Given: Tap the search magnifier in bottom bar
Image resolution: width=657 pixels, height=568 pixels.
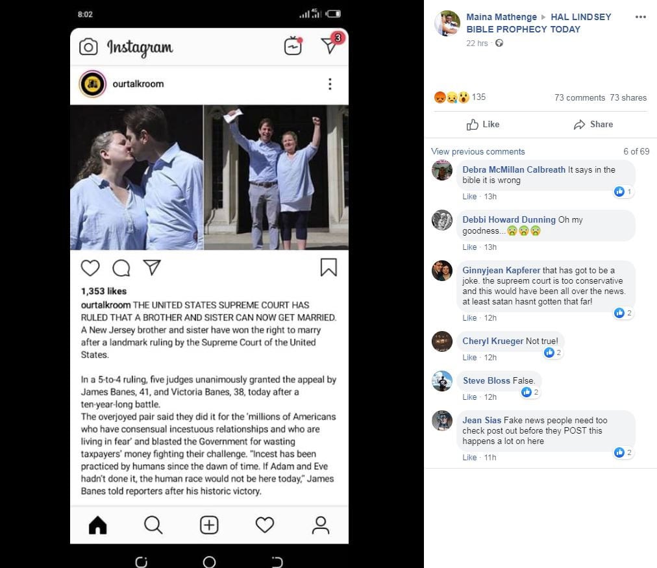Looking at the screenshot, I should (x=153, y=525).
